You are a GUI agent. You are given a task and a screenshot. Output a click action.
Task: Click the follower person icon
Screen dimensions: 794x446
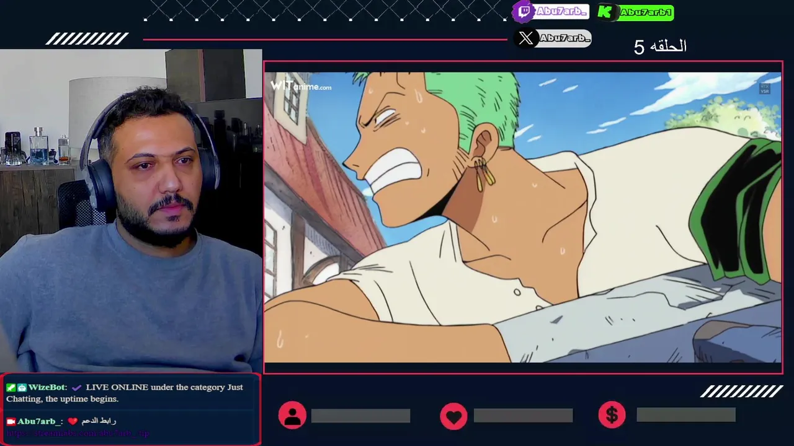tap(292, 415)
